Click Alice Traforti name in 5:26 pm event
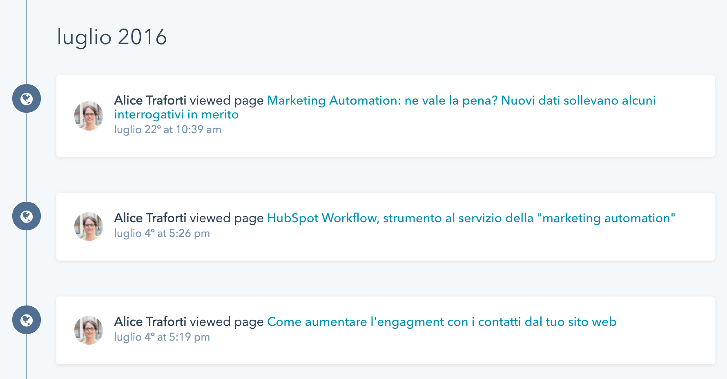 click(x=150, y=218)
